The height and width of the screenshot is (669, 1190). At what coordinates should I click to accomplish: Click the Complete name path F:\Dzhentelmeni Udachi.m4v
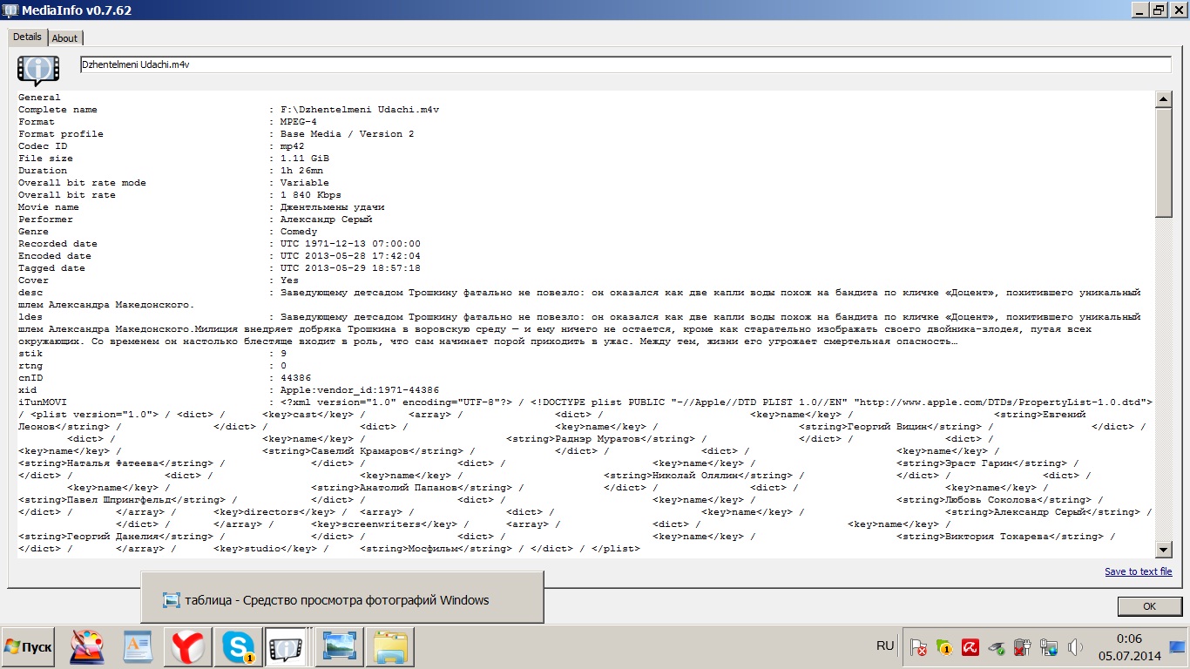[x=360, y=110]
